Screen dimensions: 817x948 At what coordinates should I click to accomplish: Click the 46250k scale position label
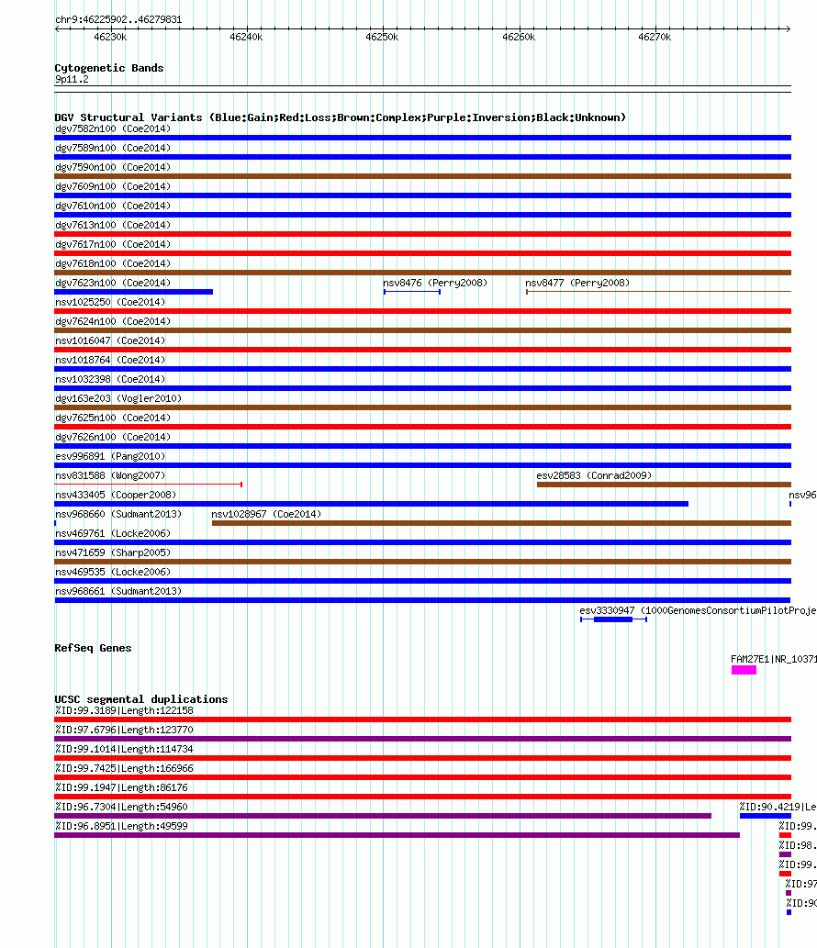coord(382,37)
